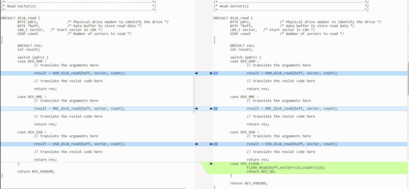Pull commented RAM_disk_read change to left pane
This screenshot has height=189, width=409.
coord(211,73)
